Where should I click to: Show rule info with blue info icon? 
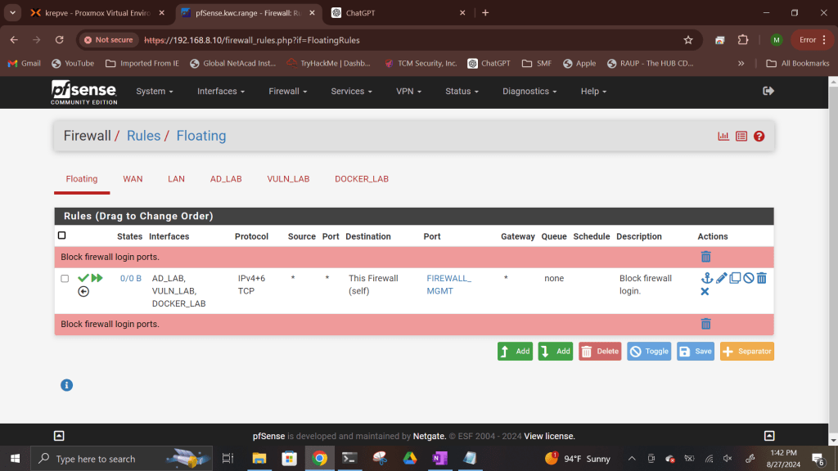[67, 385]
